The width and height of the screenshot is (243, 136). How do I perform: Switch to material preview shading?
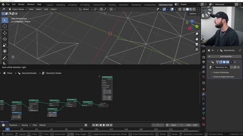click(191, 9)
